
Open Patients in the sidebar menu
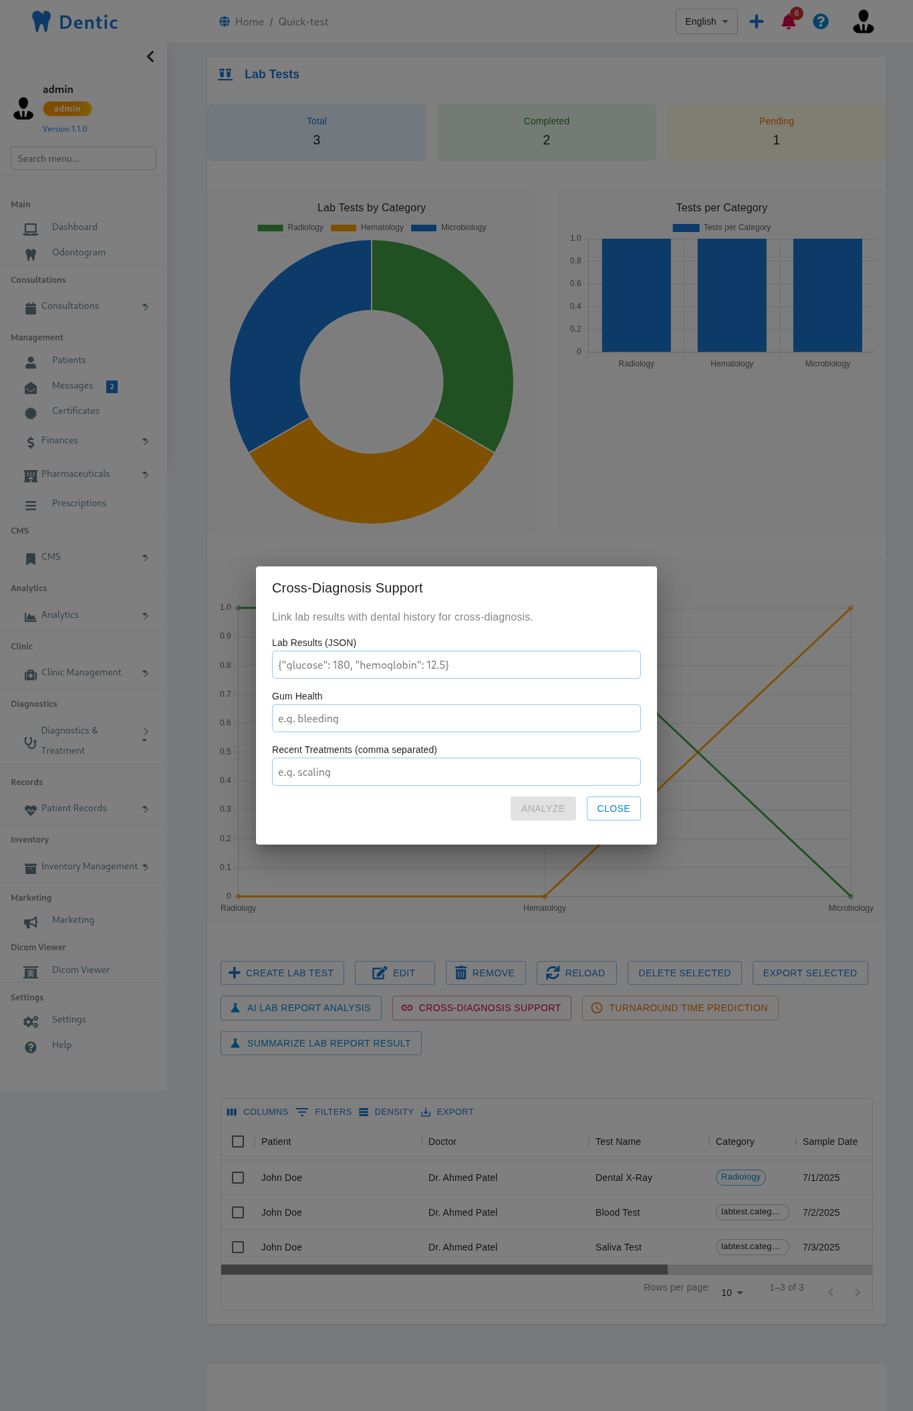(x=69, y=360)
